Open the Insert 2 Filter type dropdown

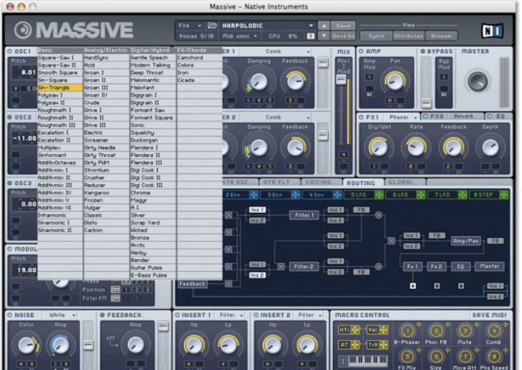[x=310, y=315]
